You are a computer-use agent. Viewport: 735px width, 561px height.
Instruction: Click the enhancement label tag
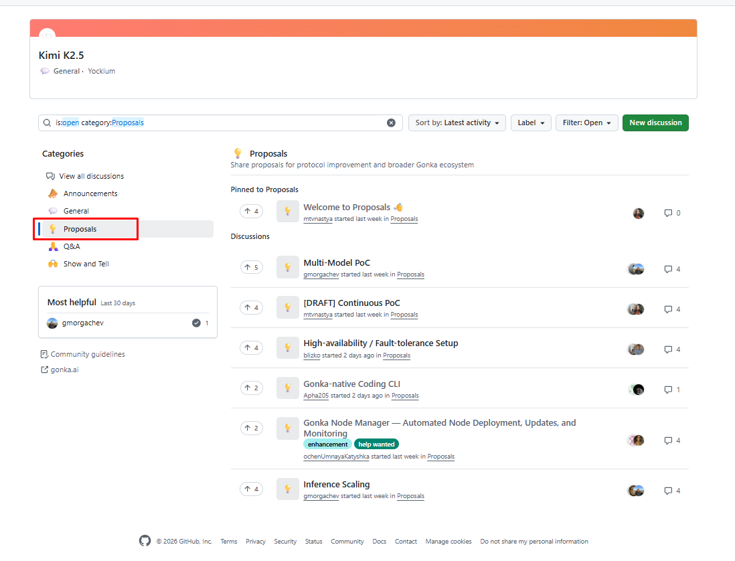click(x=327, y=444)
